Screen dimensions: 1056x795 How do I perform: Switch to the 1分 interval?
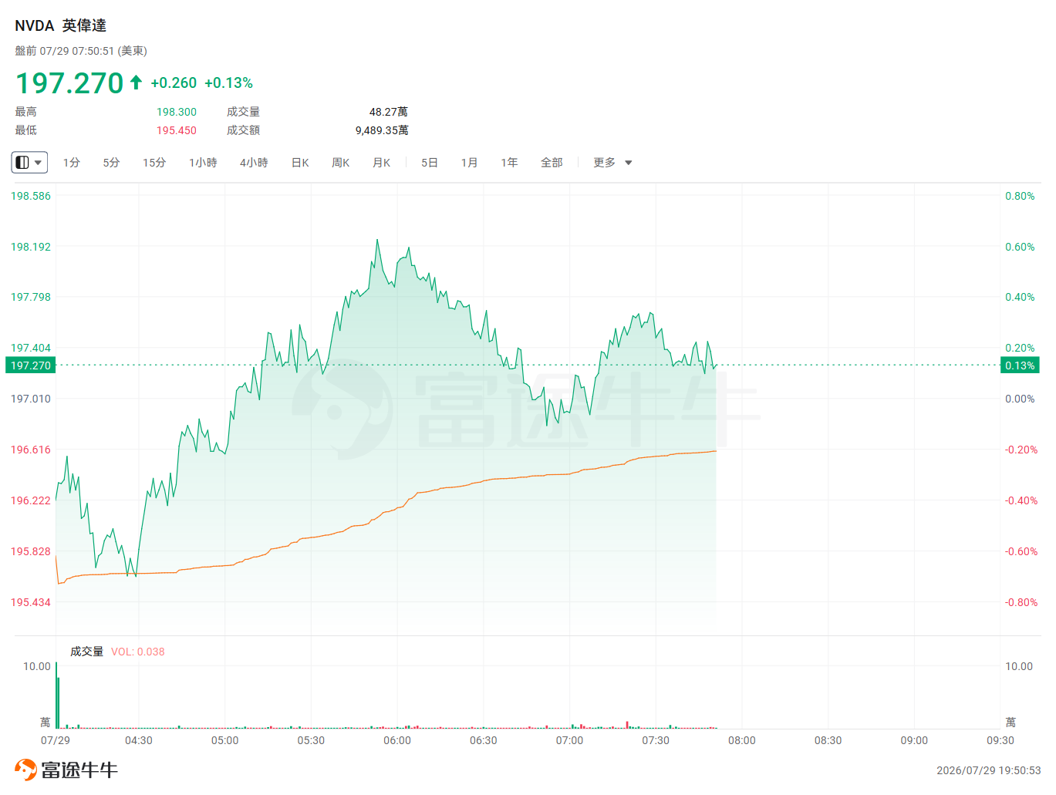pyautogui.click(x=72, y=163)
